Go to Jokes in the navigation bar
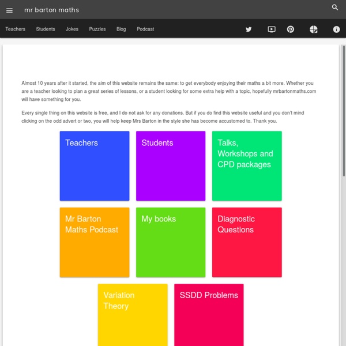The image size is (346, 346). 72,29
